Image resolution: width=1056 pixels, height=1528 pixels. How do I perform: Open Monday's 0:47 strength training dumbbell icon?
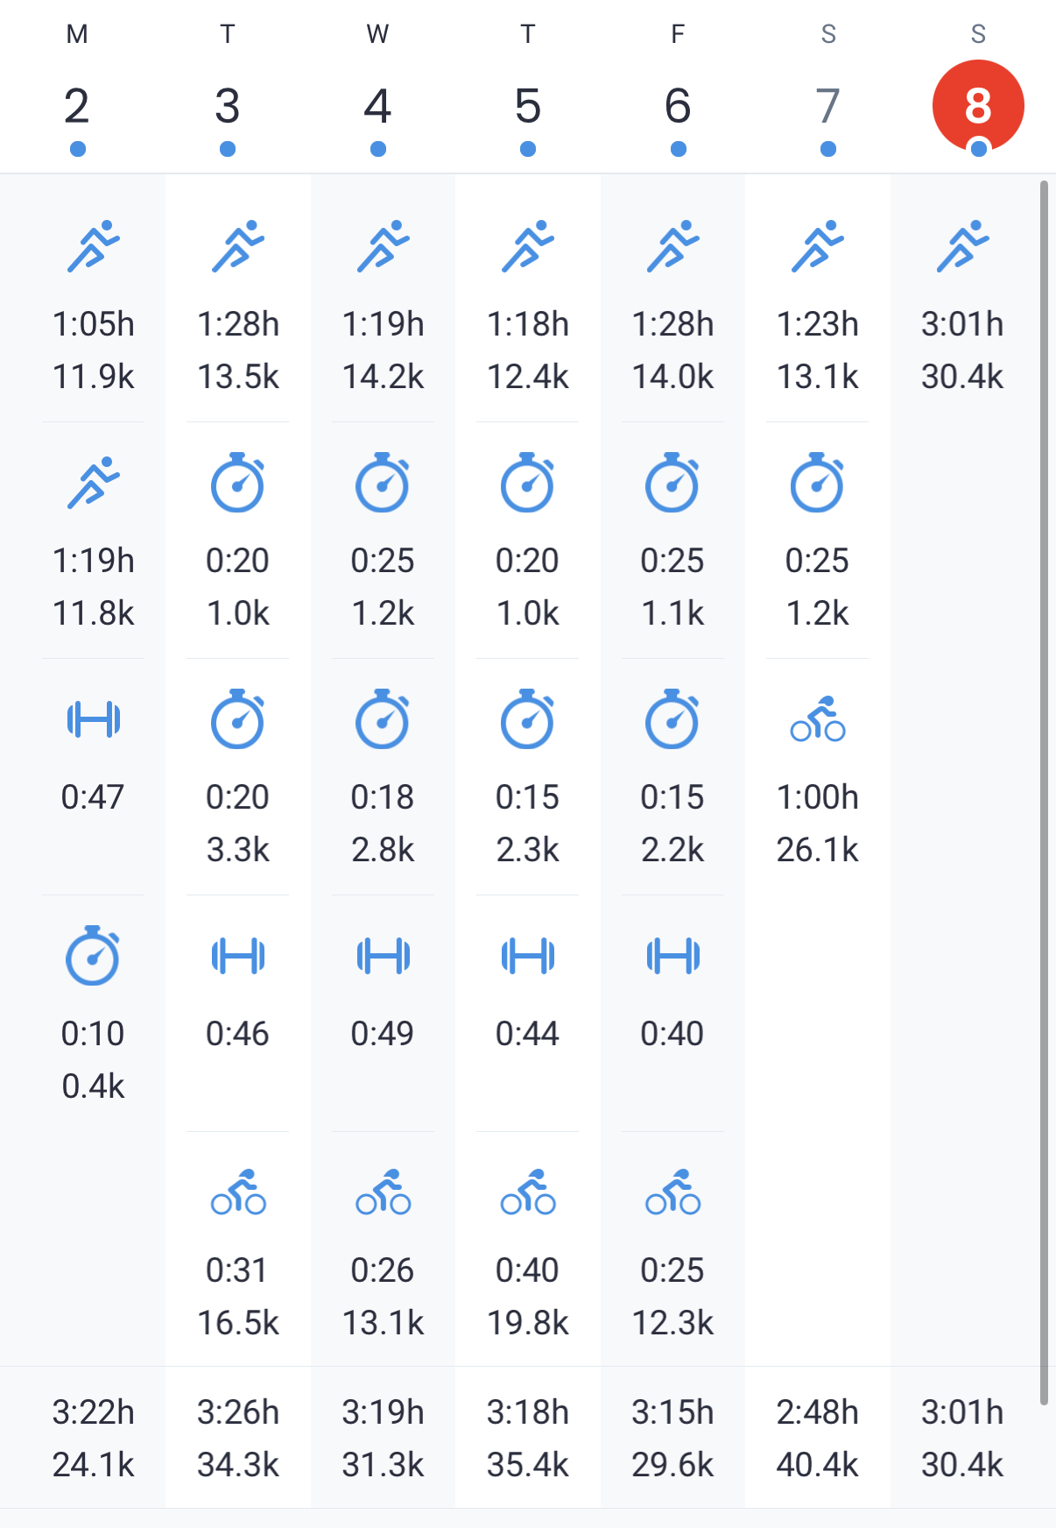click(94, 719)
